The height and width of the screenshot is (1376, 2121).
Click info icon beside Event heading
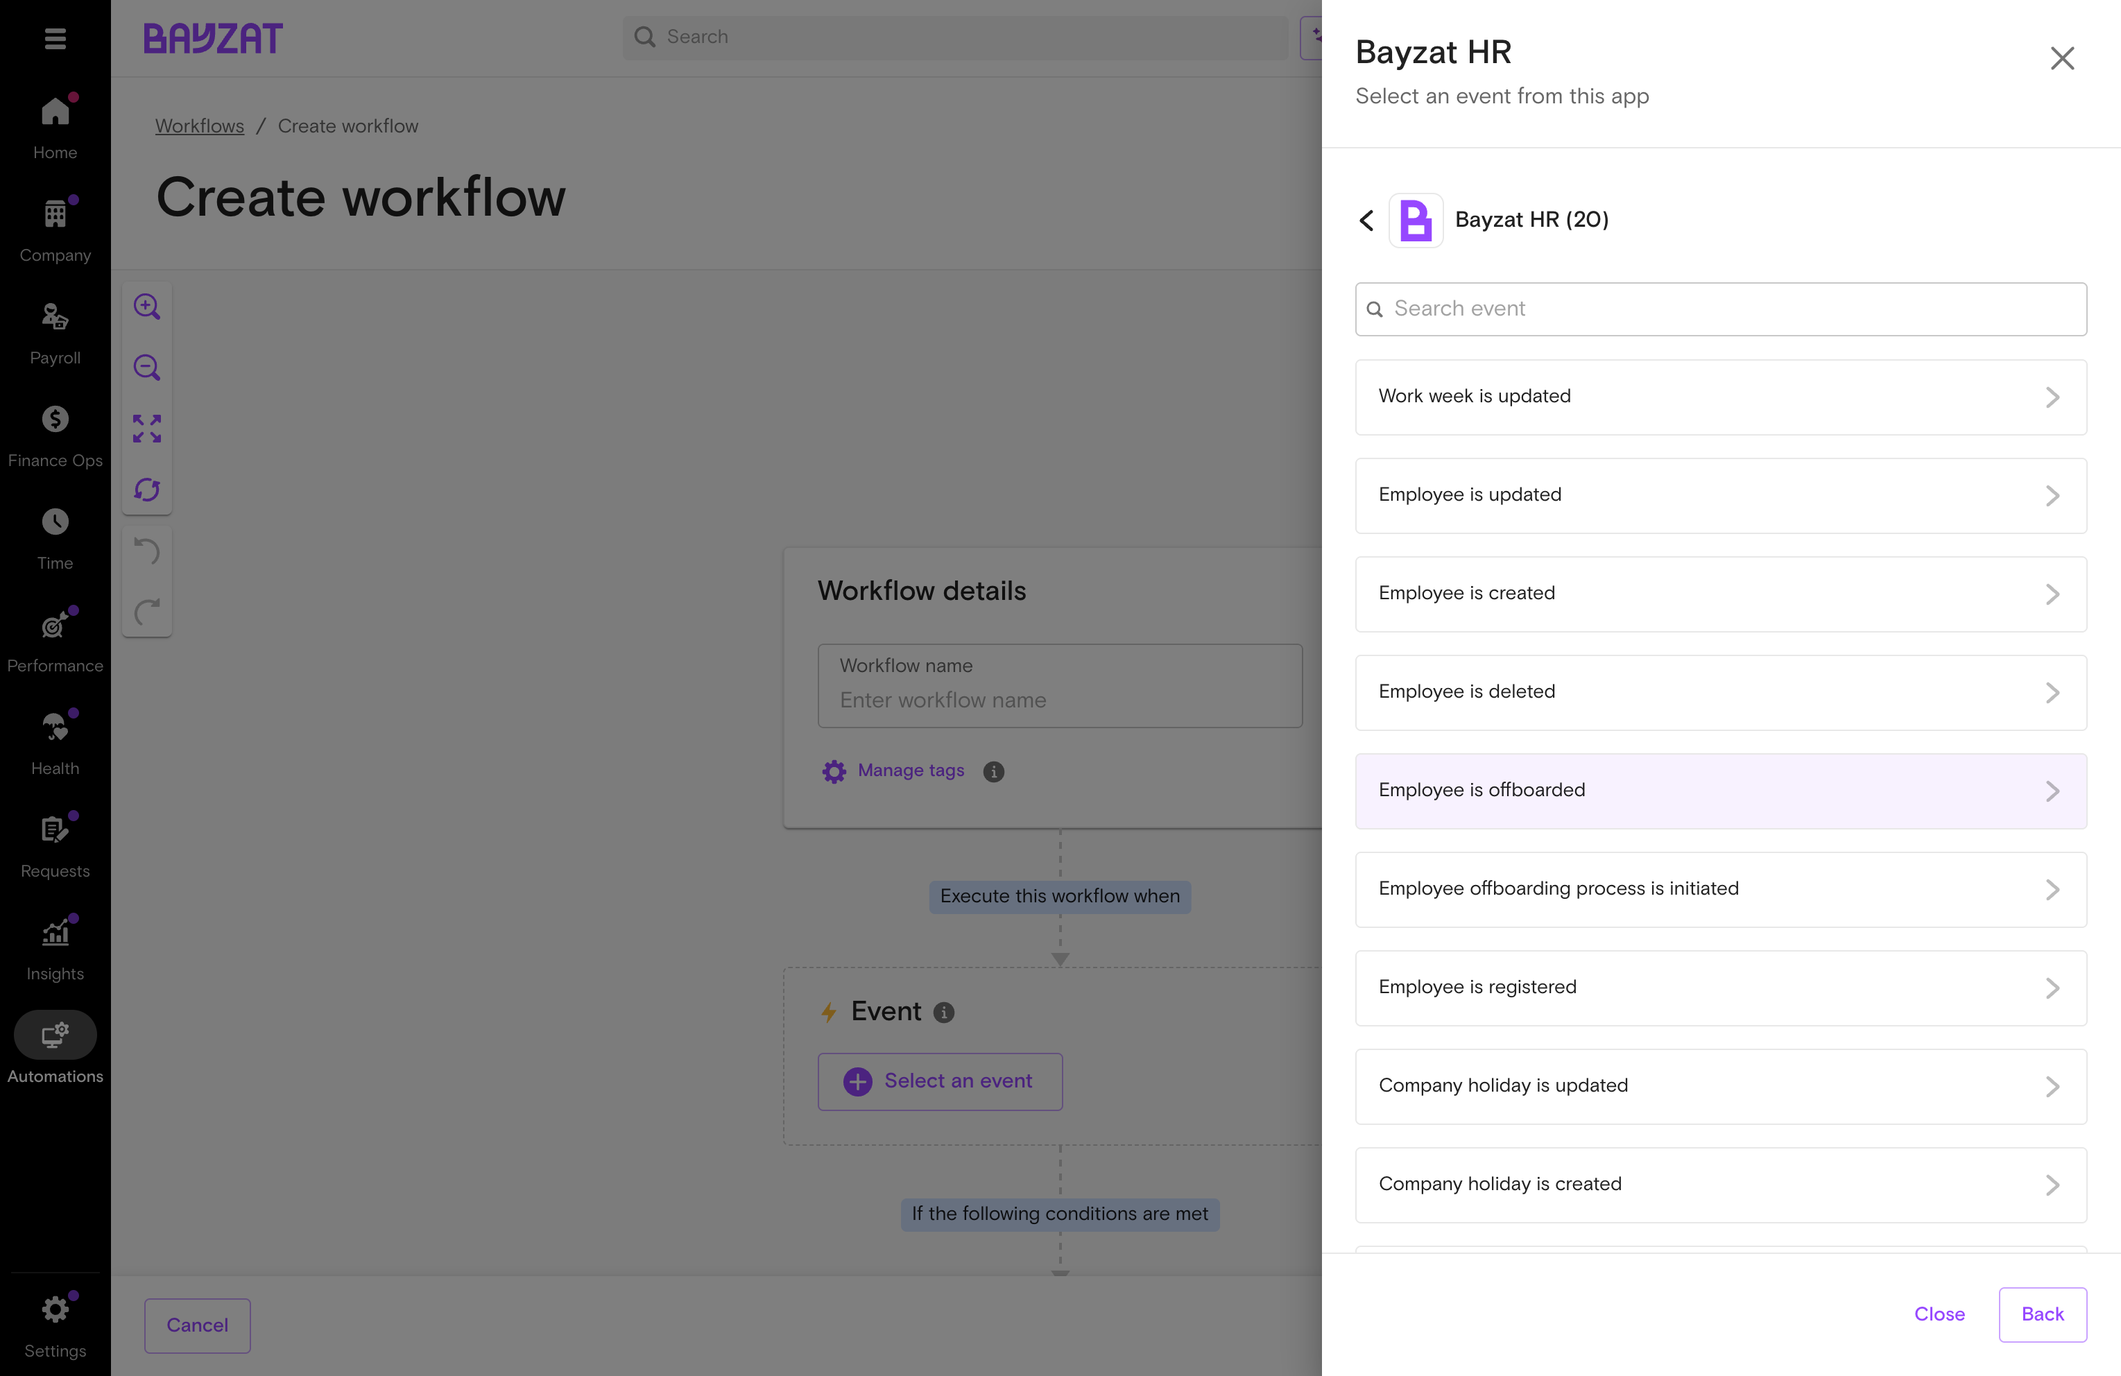coord(944,1013)
